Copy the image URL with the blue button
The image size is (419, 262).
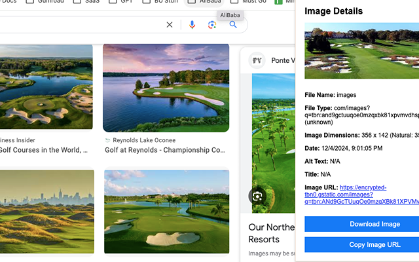pos(362,244)
